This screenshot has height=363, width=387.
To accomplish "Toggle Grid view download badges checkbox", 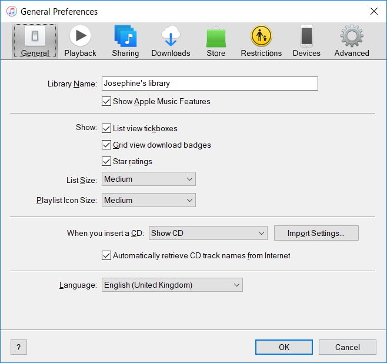I will 106,145.
